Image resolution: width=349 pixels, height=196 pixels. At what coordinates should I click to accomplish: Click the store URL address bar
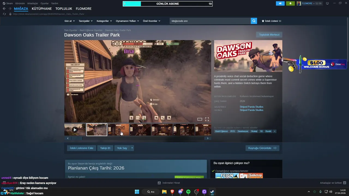pyautogui.click(x=49, y=14)
